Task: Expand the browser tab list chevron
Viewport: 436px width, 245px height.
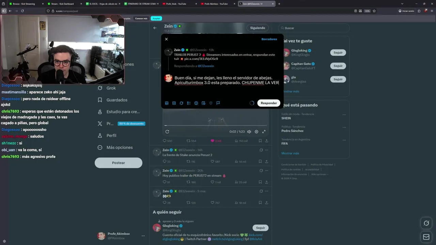Action: pos(402,4)
